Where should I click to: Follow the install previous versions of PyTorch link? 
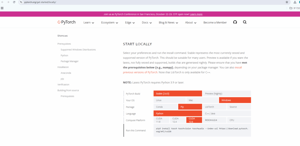point(182,70)
